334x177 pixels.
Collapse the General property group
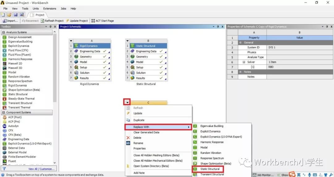click(x=241, y=43)
